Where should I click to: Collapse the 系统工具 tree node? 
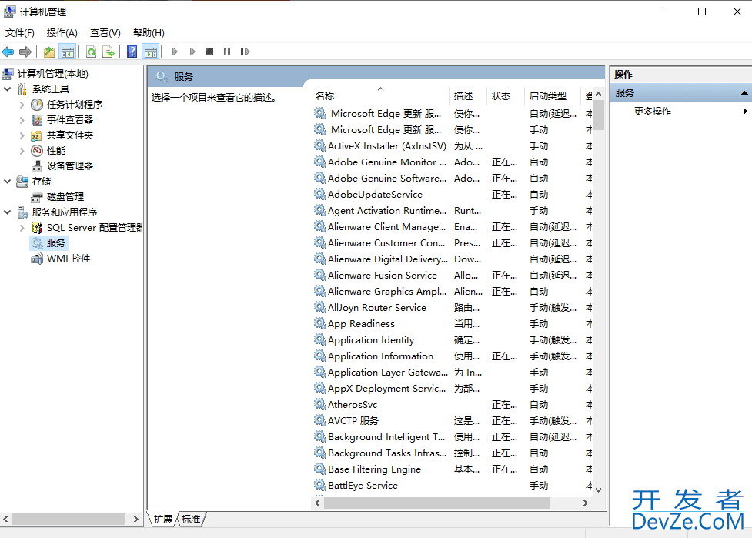(7, 89)
